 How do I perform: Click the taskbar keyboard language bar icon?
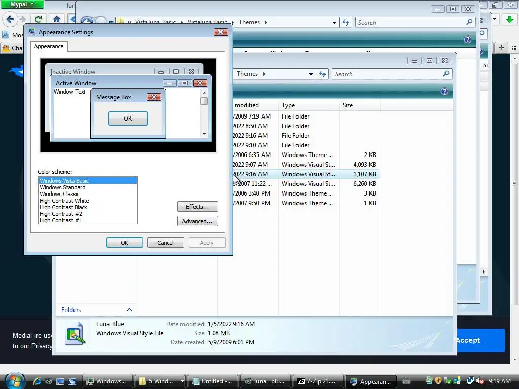406,381
